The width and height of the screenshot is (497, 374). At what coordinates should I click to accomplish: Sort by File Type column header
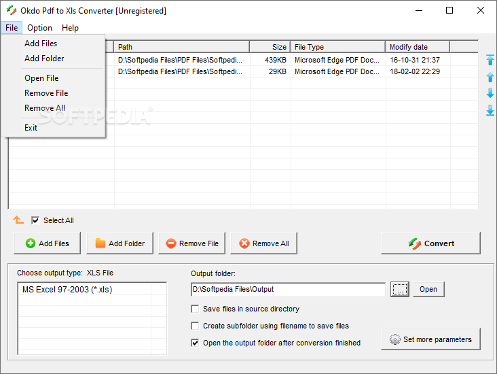click(x=338, y=47)
